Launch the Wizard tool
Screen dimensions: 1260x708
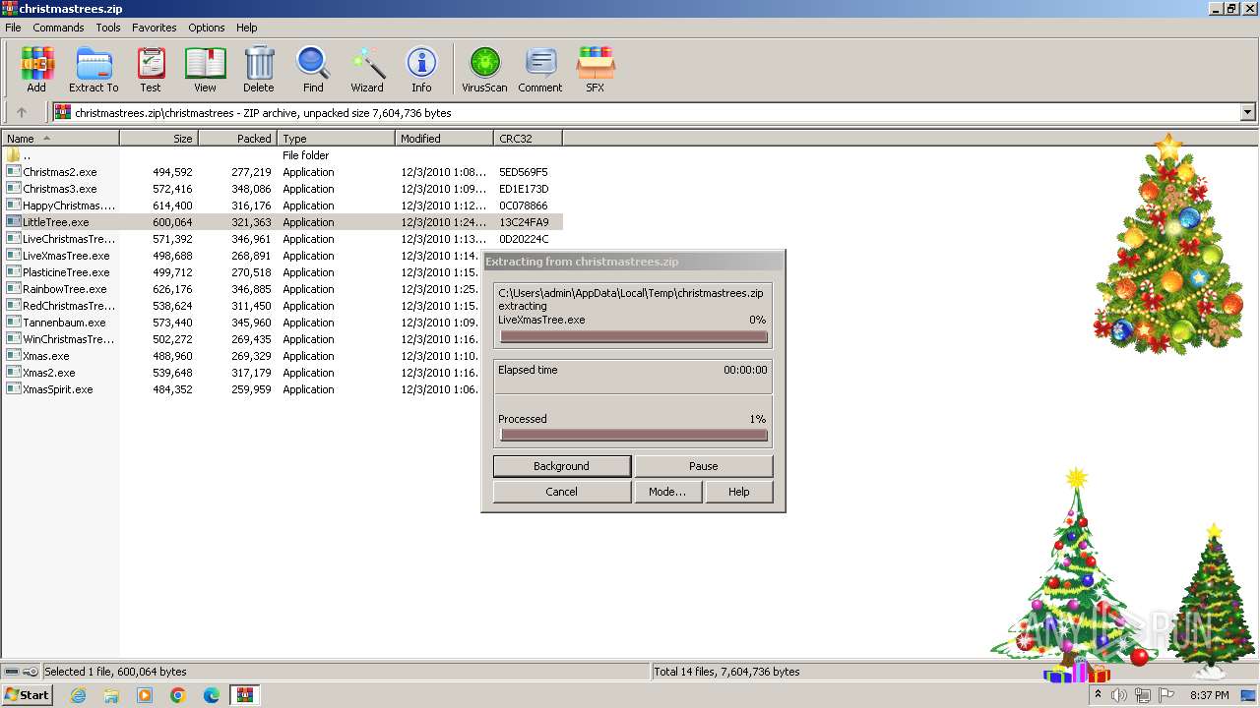[367, 70]
